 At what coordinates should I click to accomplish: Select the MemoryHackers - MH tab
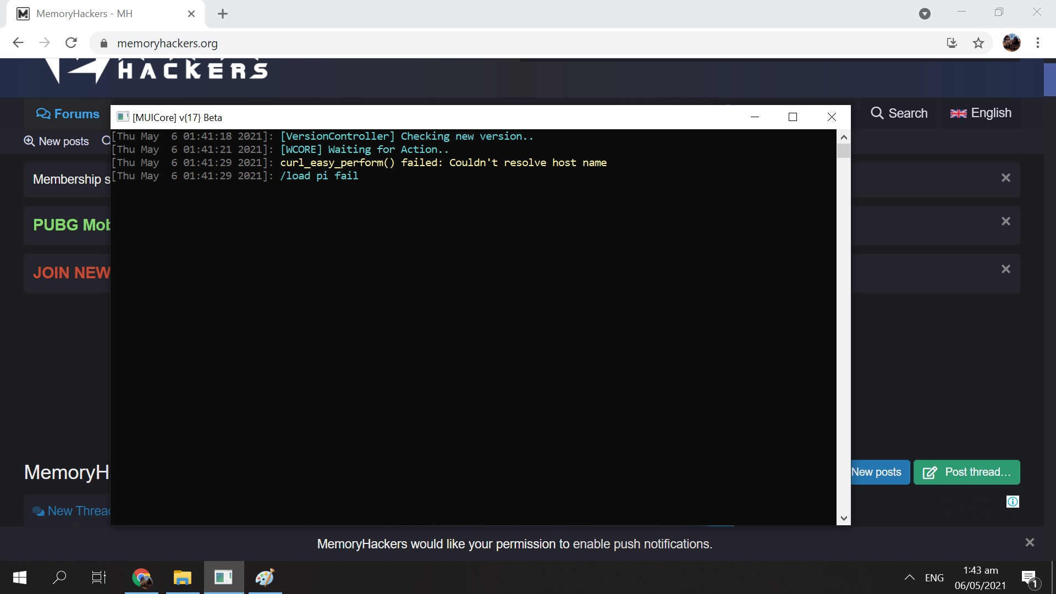point(106,14)
